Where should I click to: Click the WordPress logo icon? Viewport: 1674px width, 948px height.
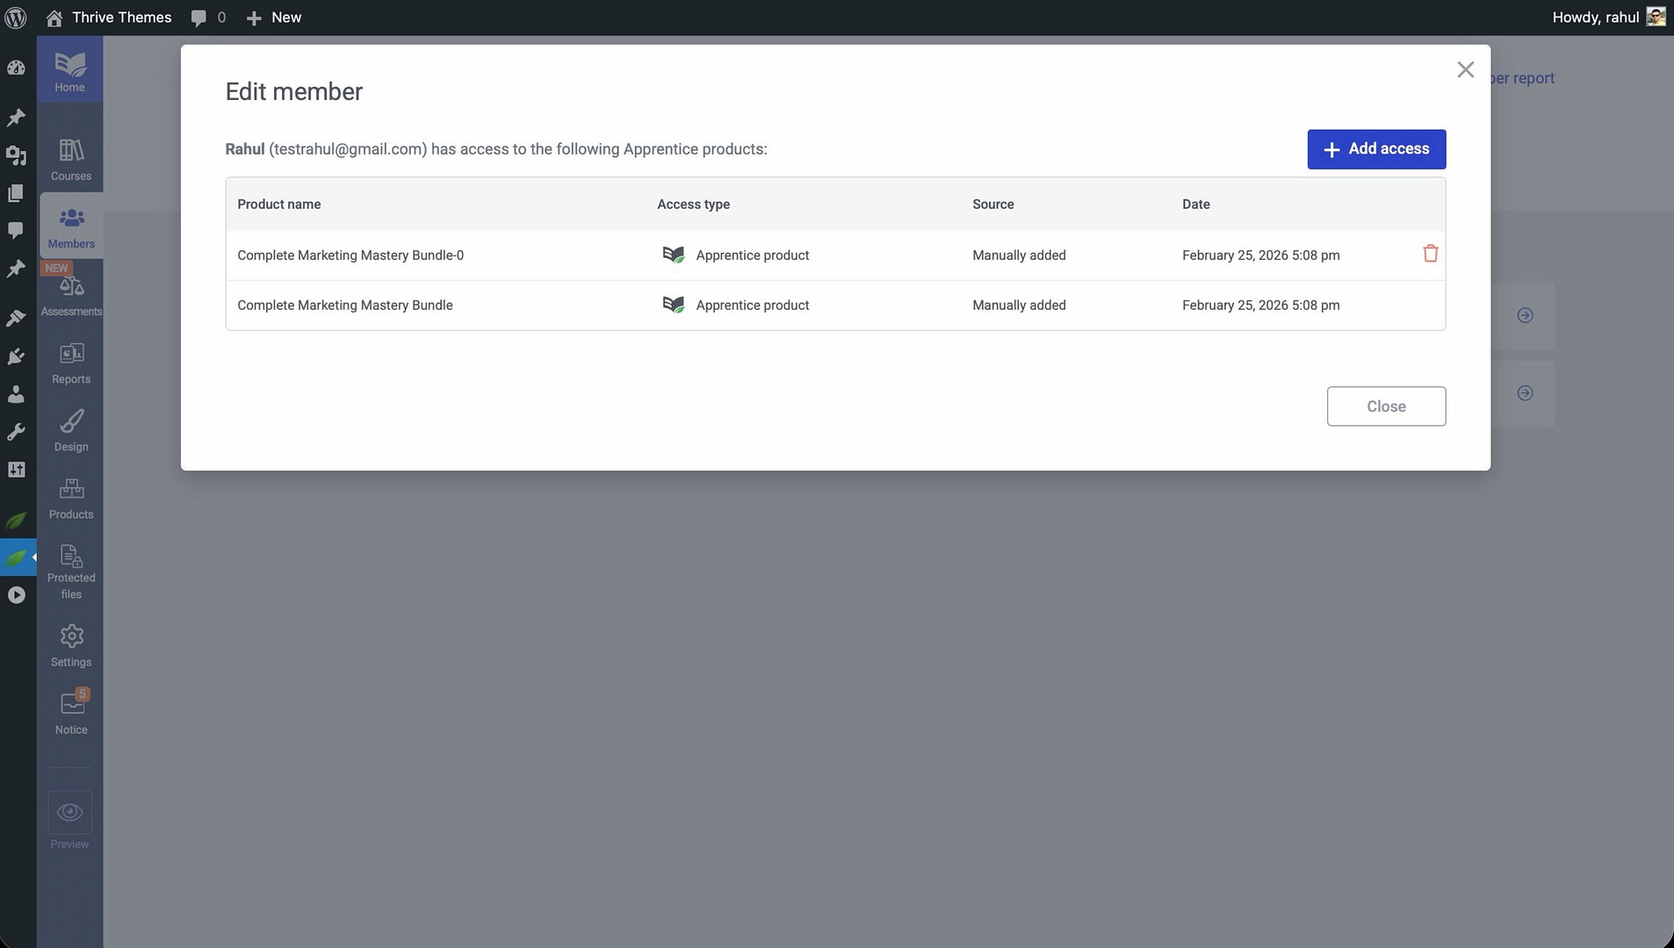click(16, 18)
